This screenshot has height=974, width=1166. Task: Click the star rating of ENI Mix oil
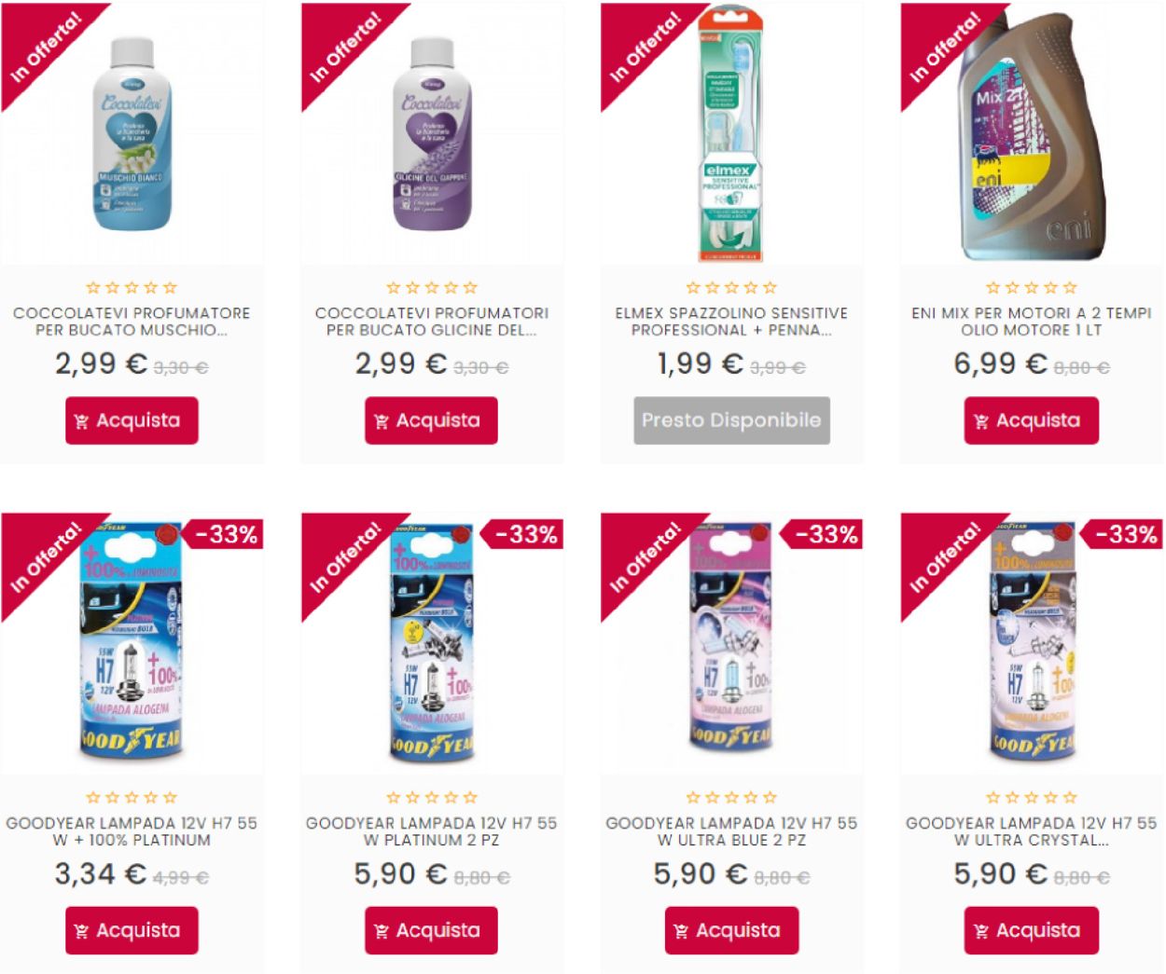[x=1031, y=288]
